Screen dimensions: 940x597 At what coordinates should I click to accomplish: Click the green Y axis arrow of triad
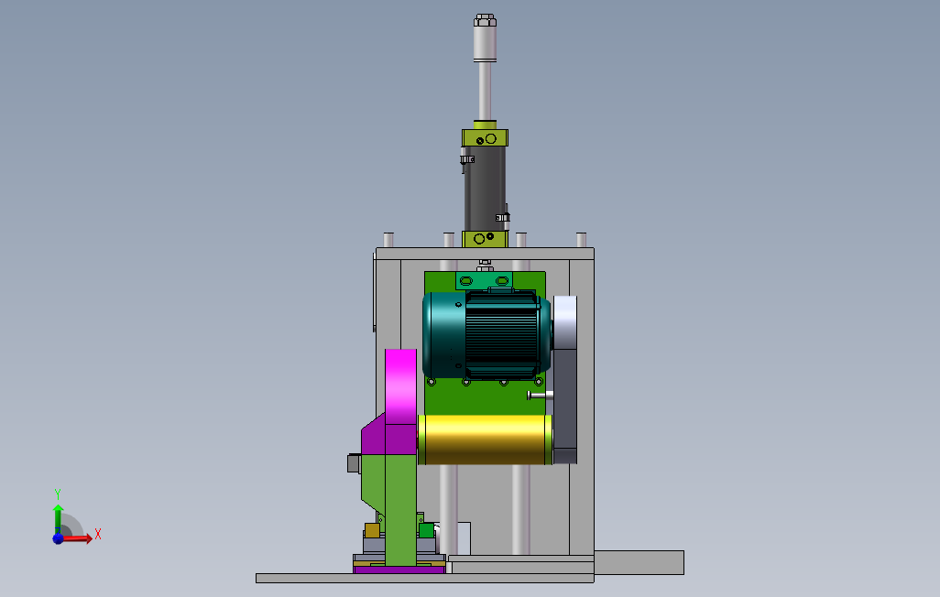[58, 518]
